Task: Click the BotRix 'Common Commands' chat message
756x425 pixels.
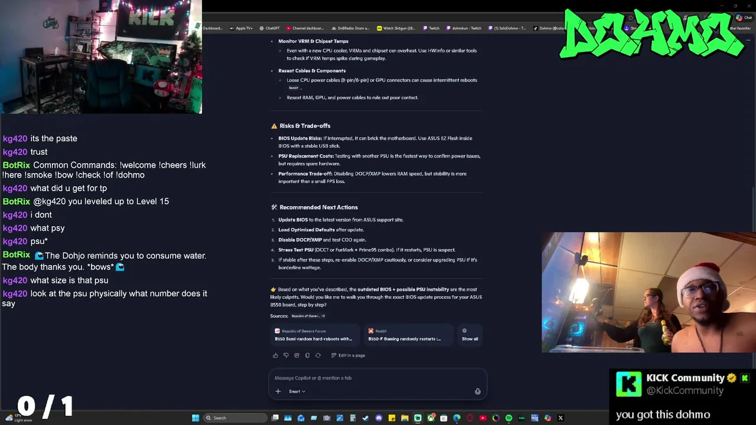Action: click(x=104, y=170)
